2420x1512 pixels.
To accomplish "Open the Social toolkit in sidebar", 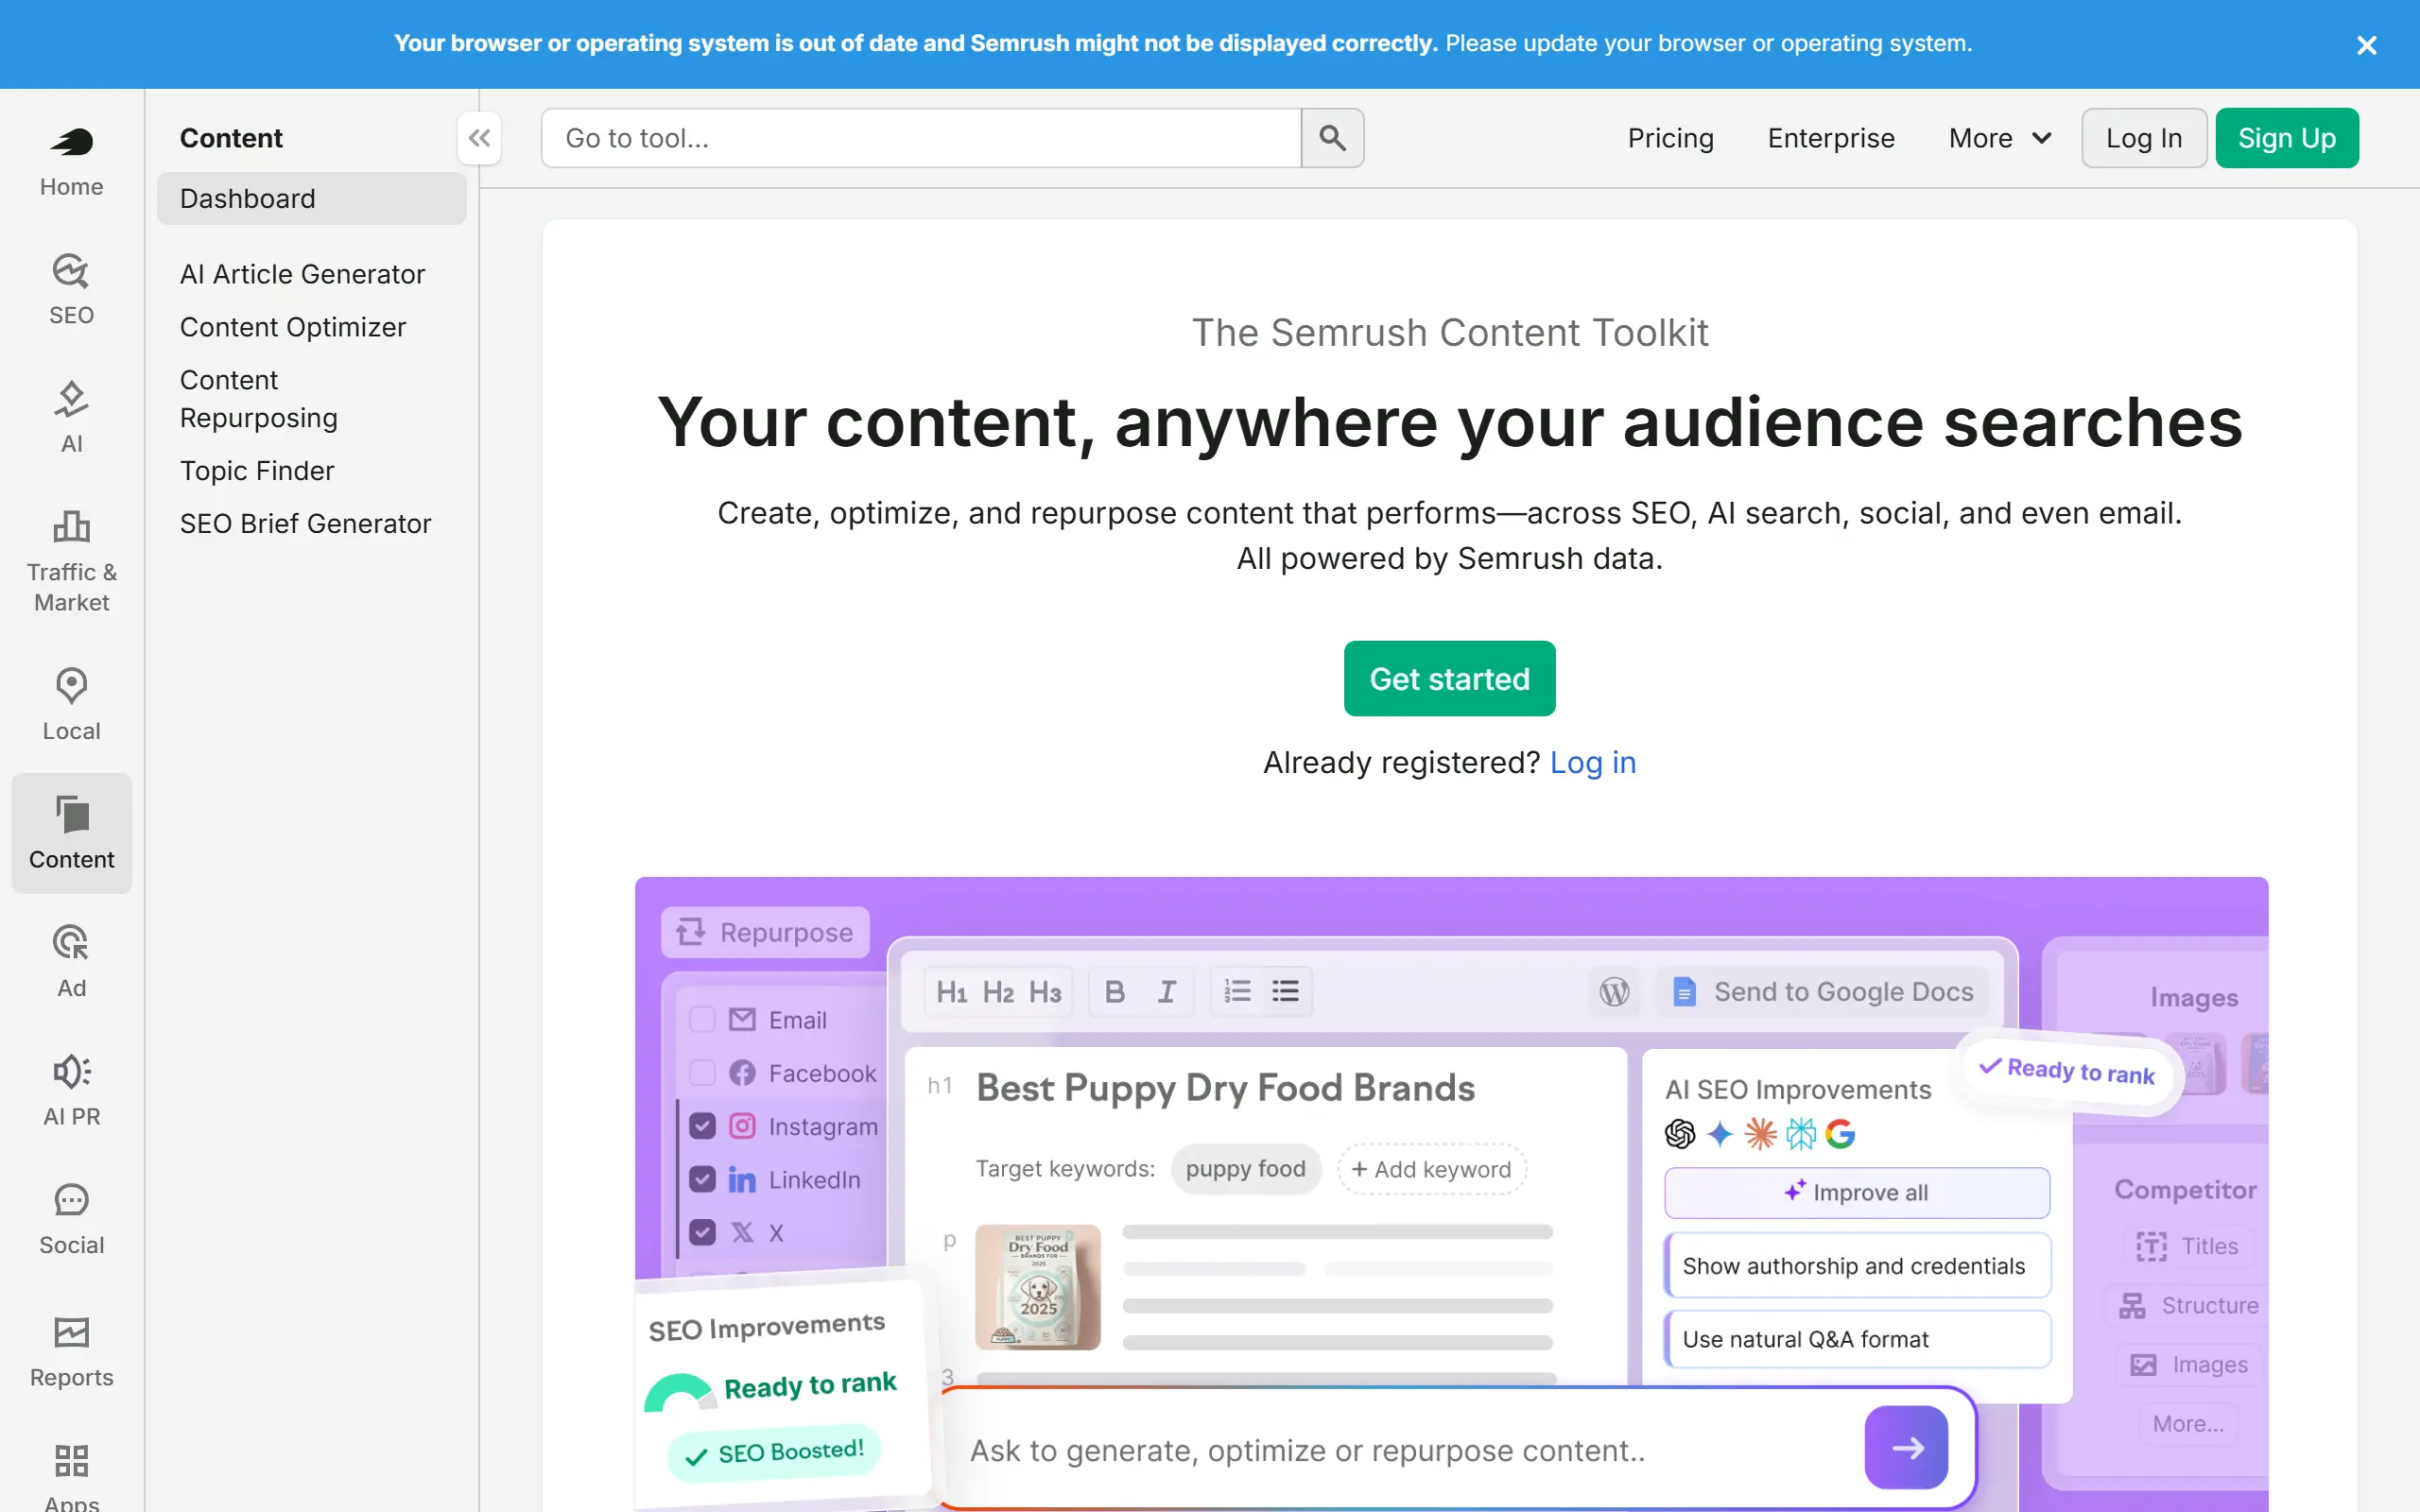I will tap(71, 1219).
